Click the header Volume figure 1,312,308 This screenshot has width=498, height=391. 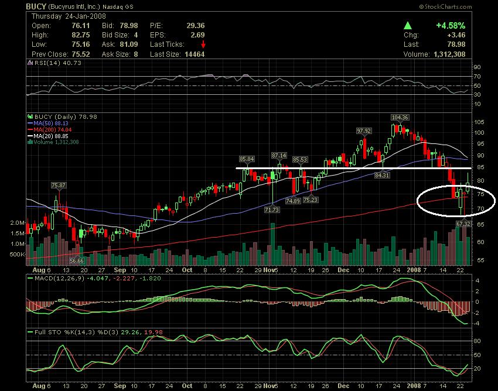pyautogui.click(x=449, y=54)
